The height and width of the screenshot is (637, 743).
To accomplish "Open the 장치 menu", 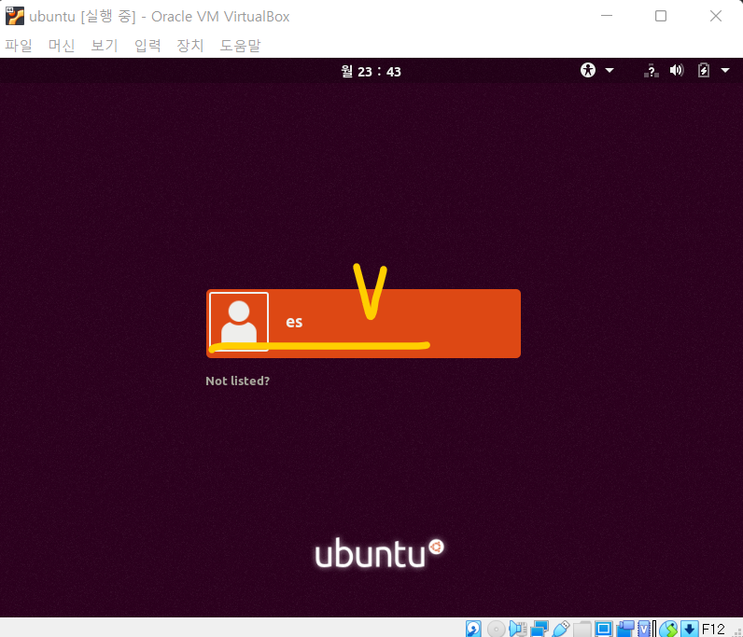I will (x=190, y=46).
